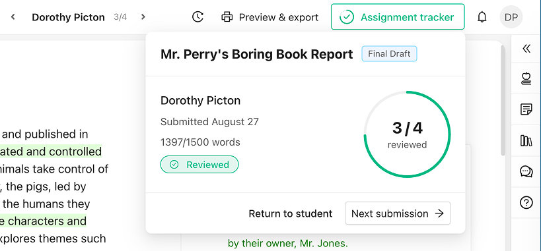Open the apple on books sidebar icon

526,78
